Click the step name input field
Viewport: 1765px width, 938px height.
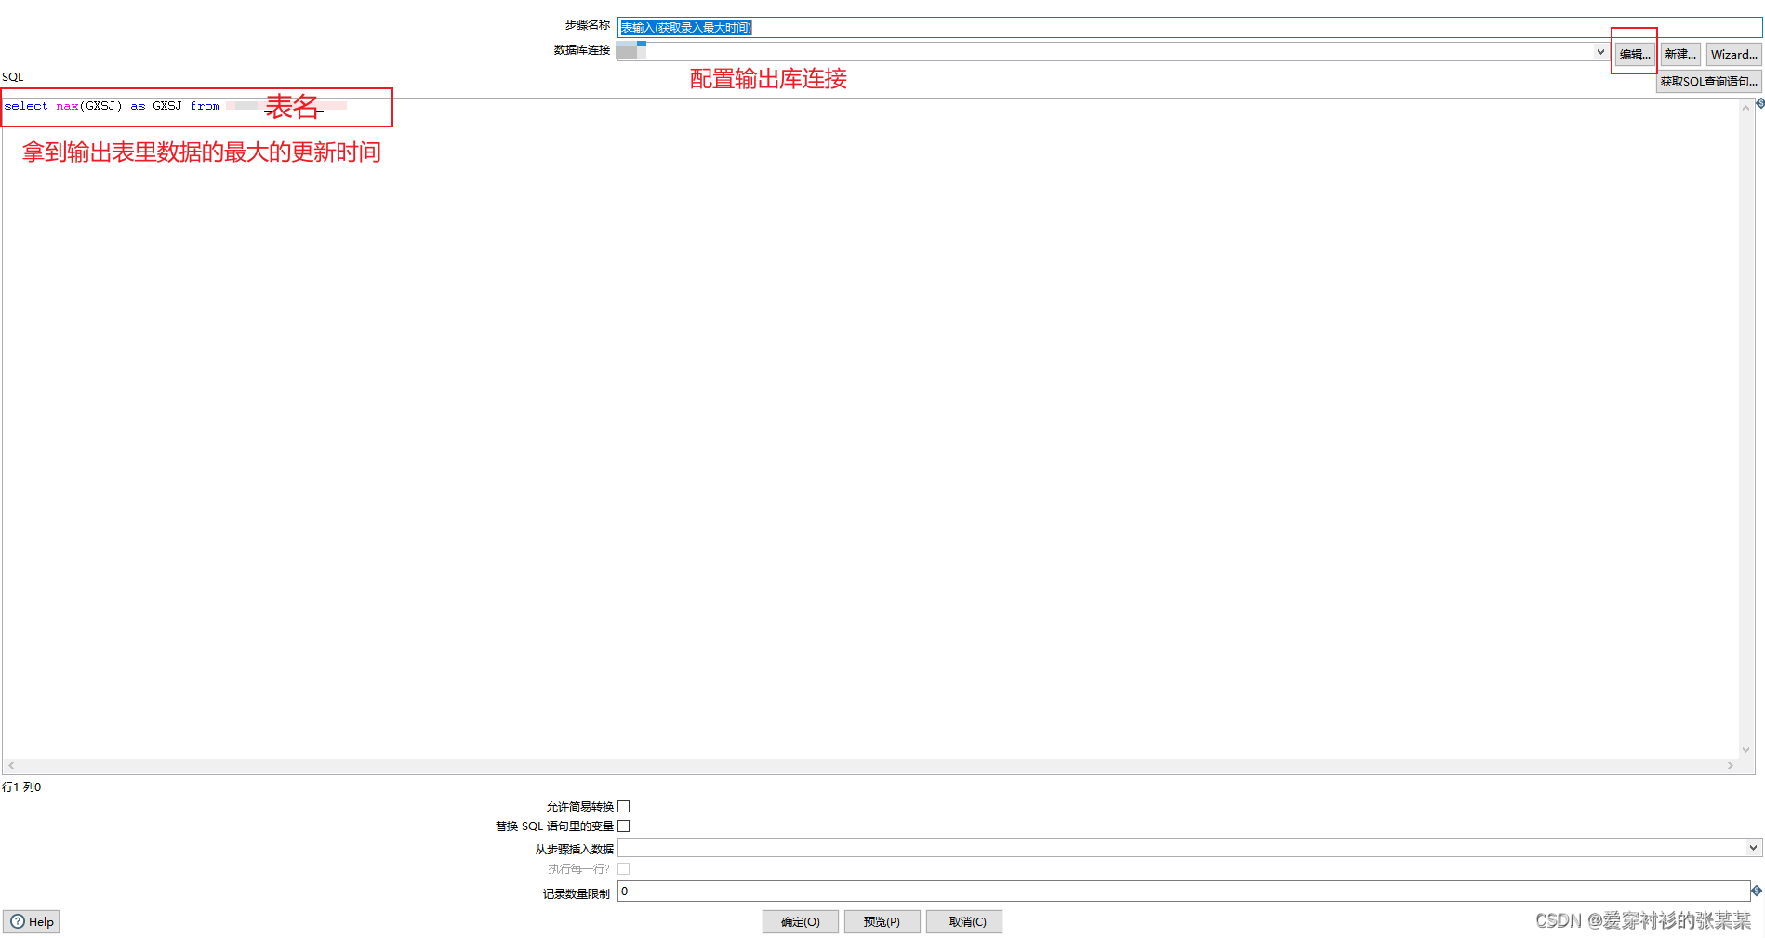pyautogui.click(x=1189, y=27)
